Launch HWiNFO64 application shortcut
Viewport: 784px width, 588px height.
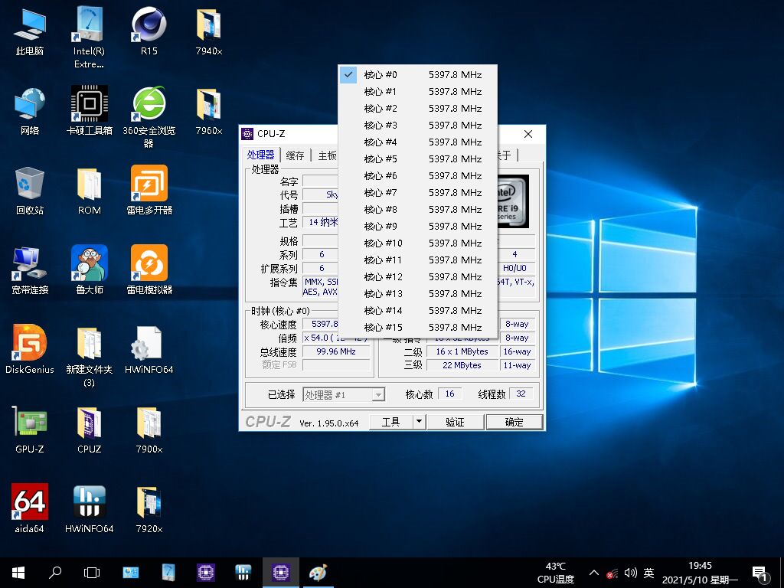89,508
